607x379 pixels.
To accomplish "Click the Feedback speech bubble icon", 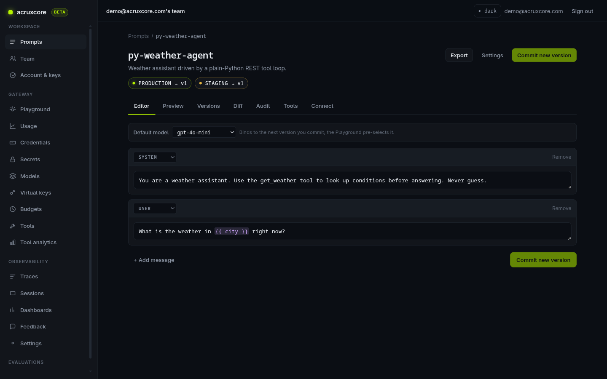I will [13, 326].
